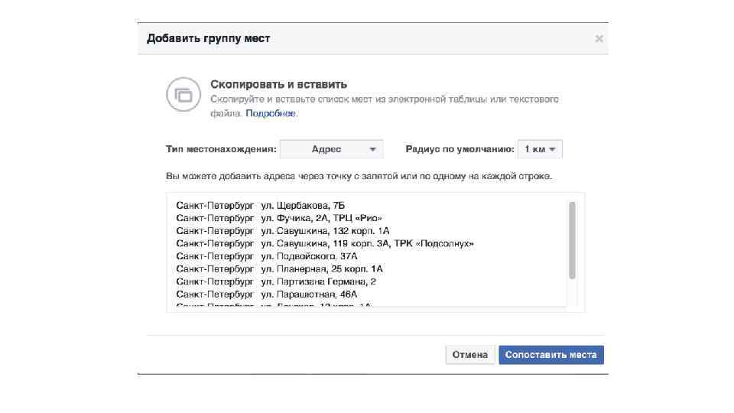Viewport: 734px width, 413px height.
Task: Expand the "1 км" default radius dropdown
Action: click(x=540, y=149)
